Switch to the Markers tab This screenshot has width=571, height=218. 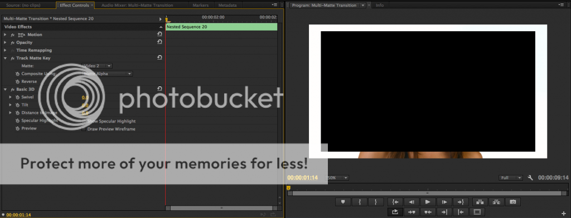201,6
